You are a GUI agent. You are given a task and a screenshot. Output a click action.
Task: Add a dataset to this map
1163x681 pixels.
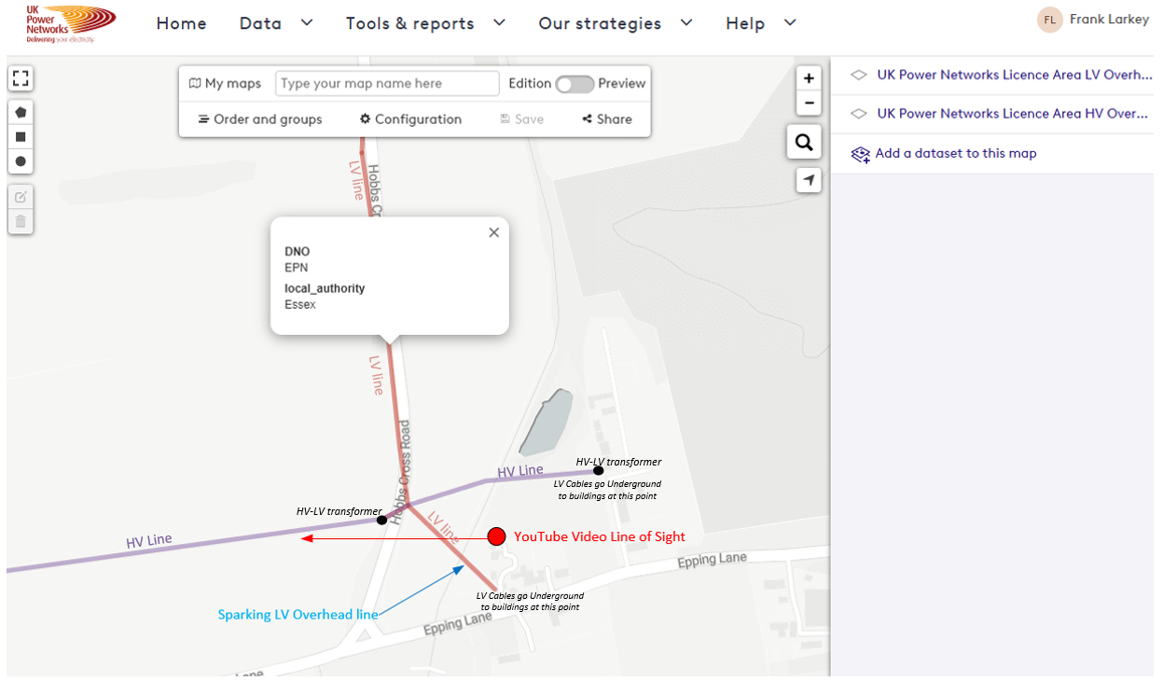point(944,154)
